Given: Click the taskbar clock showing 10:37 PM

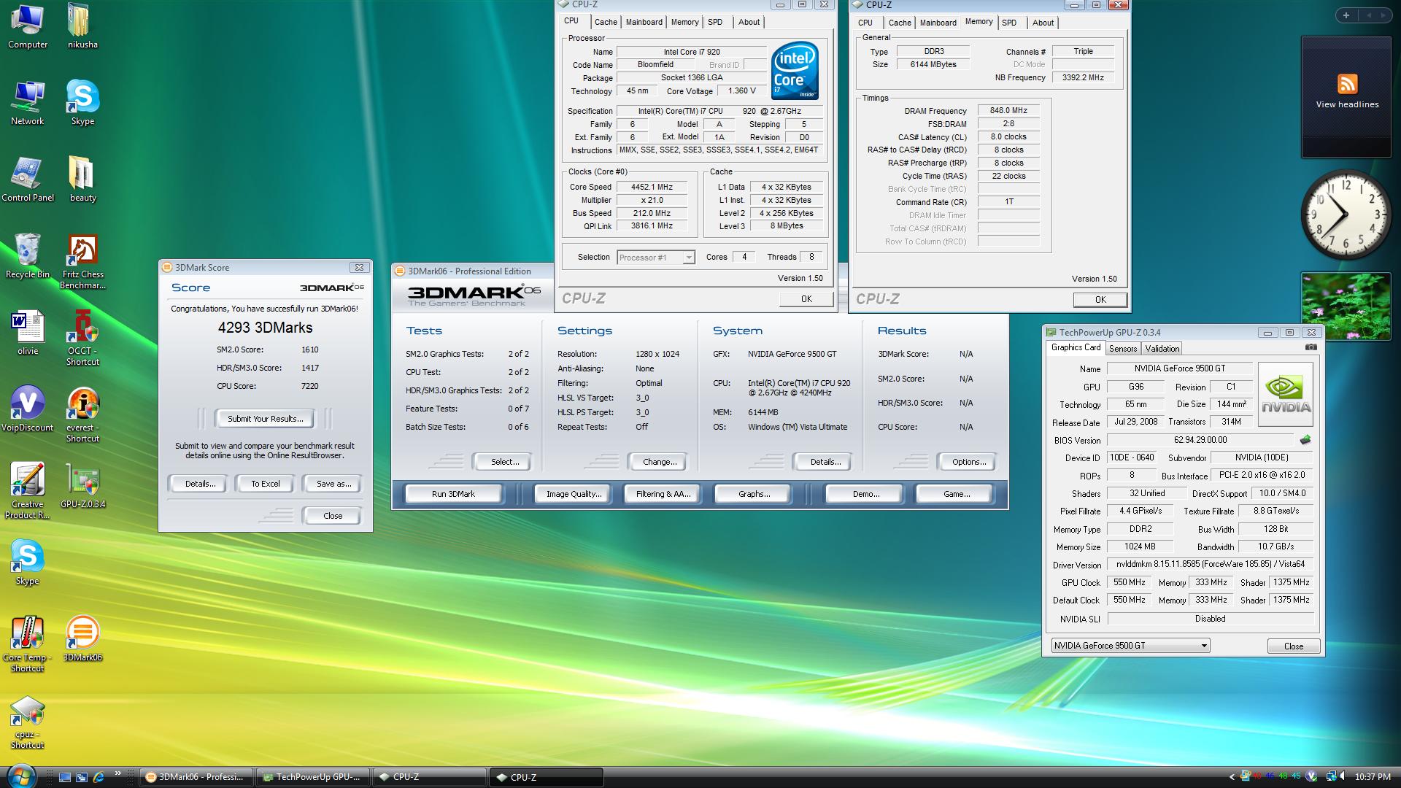Looking at the screenshot, I should tap(1373, 778).
